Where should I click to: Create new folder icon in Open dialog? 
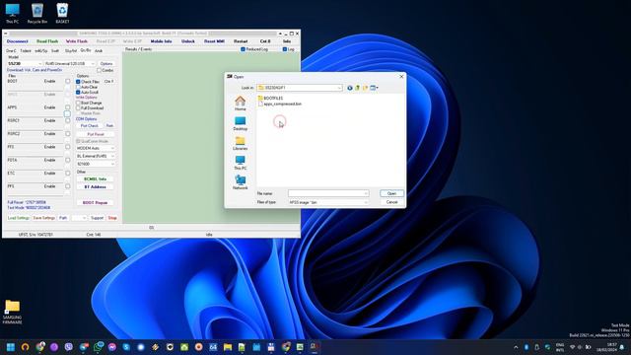coord(365,88)
